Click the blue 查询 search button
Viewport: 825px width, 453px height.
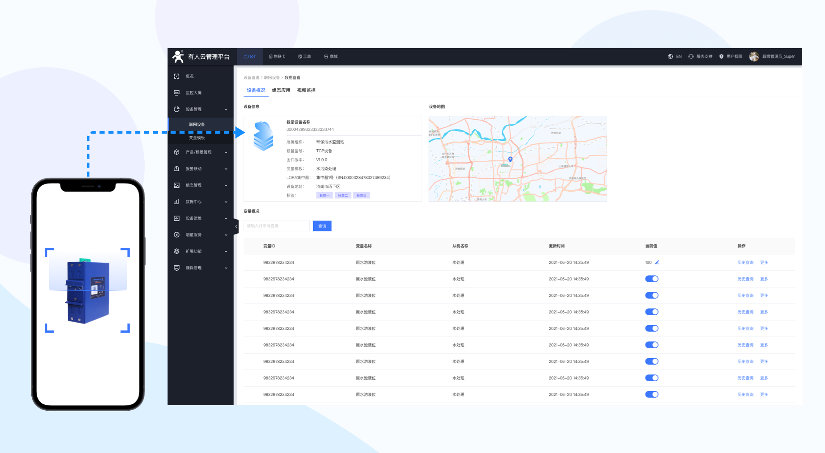point(322,226)
